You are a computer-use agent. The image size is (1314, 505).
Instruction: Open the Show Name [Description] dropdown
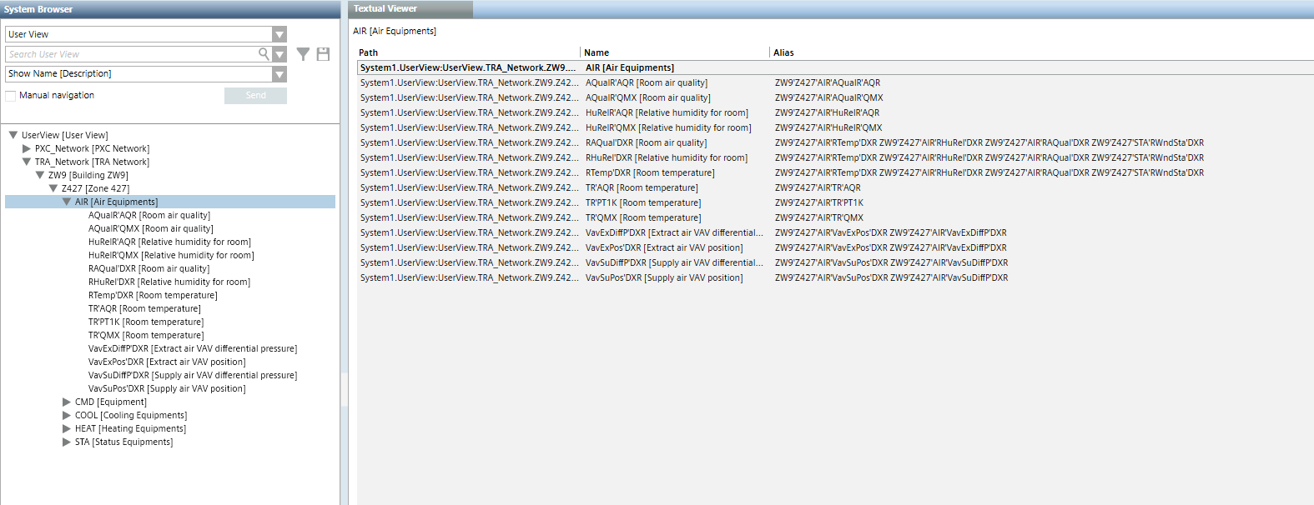click(x=279, y=74)
